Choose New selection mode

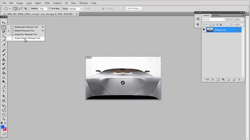pos(15,9)
